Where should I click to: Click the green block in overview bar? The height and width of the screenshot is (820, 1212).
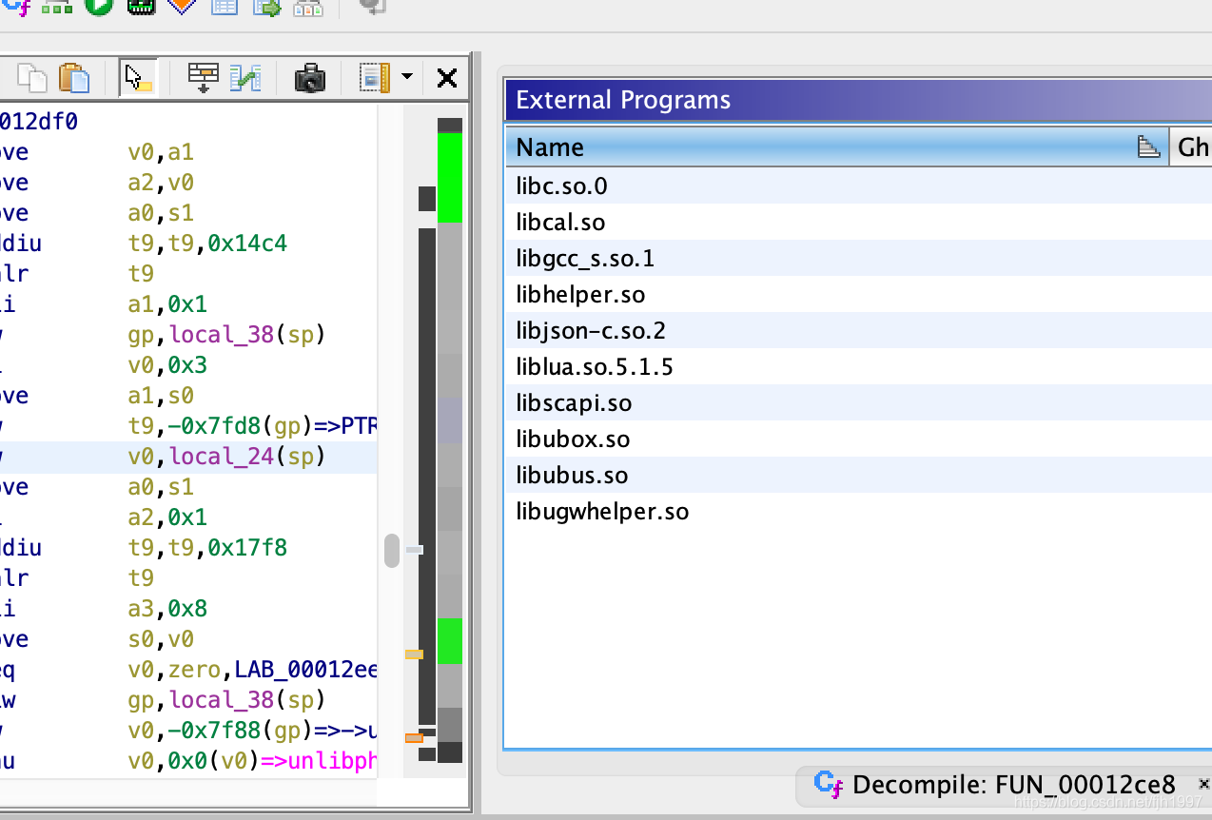(450, 177)
